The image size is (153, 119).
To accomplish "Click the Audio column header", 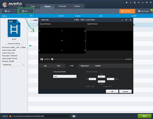I will tap(101, 16).
